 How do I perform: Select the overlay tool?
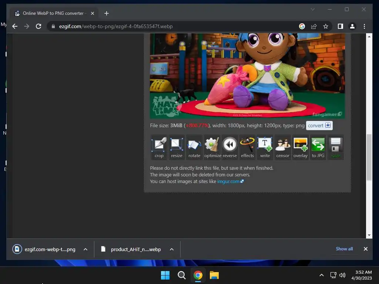(x=300, y=147)
